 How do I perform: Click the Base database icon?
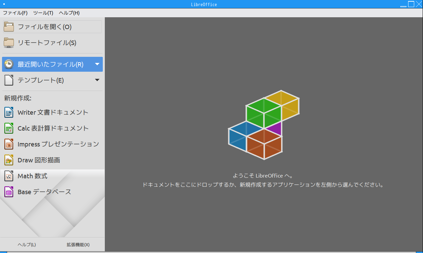[x=9, y=192]
